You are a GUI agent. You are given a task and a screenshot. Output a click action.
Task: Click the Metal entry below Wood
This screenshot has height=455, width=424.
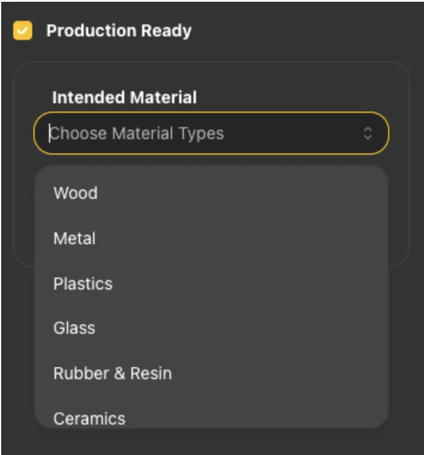(x=75, y=238)
